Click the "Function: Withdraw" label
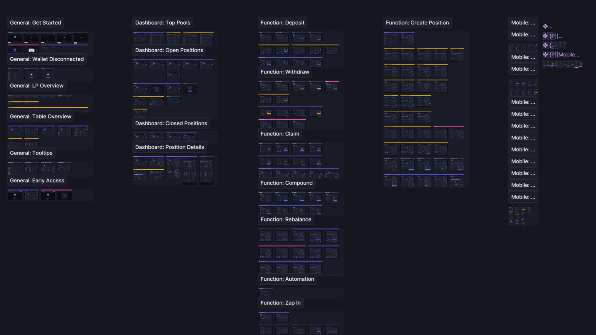The image size is (596, 335). point(285,72)
